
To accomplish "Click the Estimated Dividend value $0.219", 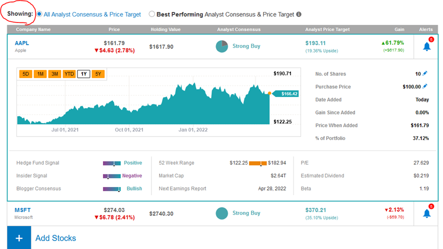I will click(x=421, y=176).
